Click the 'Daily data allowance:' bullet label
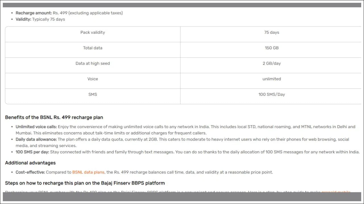Screen dimensions: 364x204 point(36,139)
